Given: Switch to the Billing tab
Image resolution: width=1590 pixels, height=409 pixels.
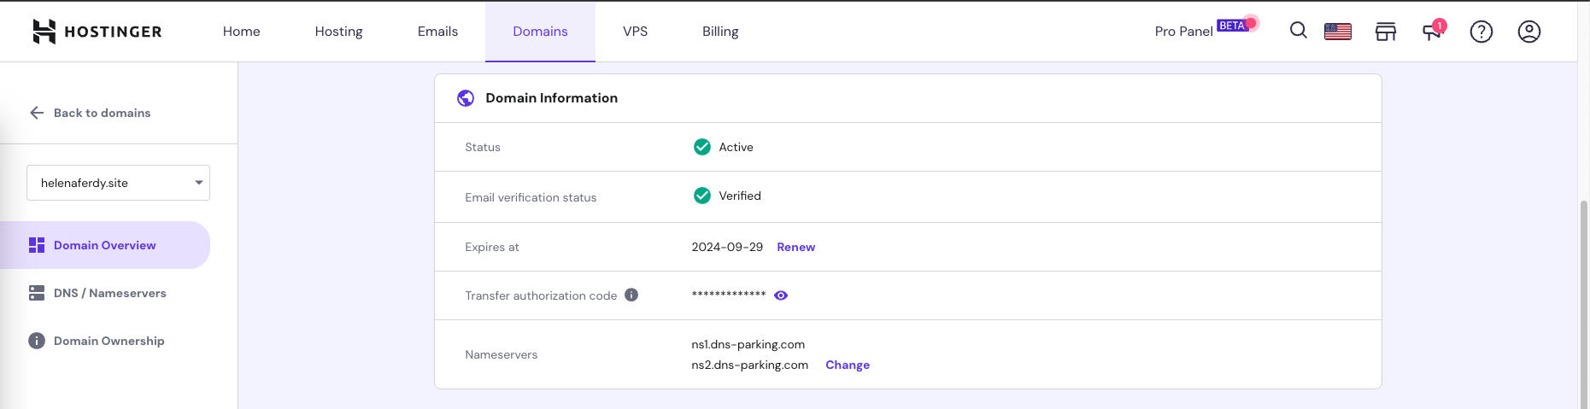Looking at the screenshot, I should point(719,32).
